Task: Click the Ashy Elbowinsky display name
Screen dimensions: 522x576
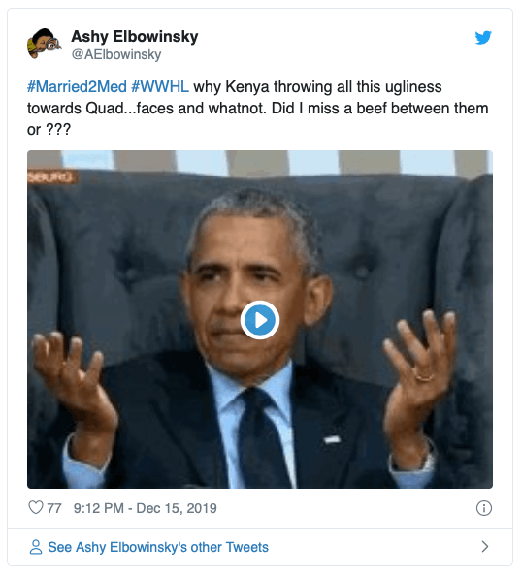Action: point(135,37)
